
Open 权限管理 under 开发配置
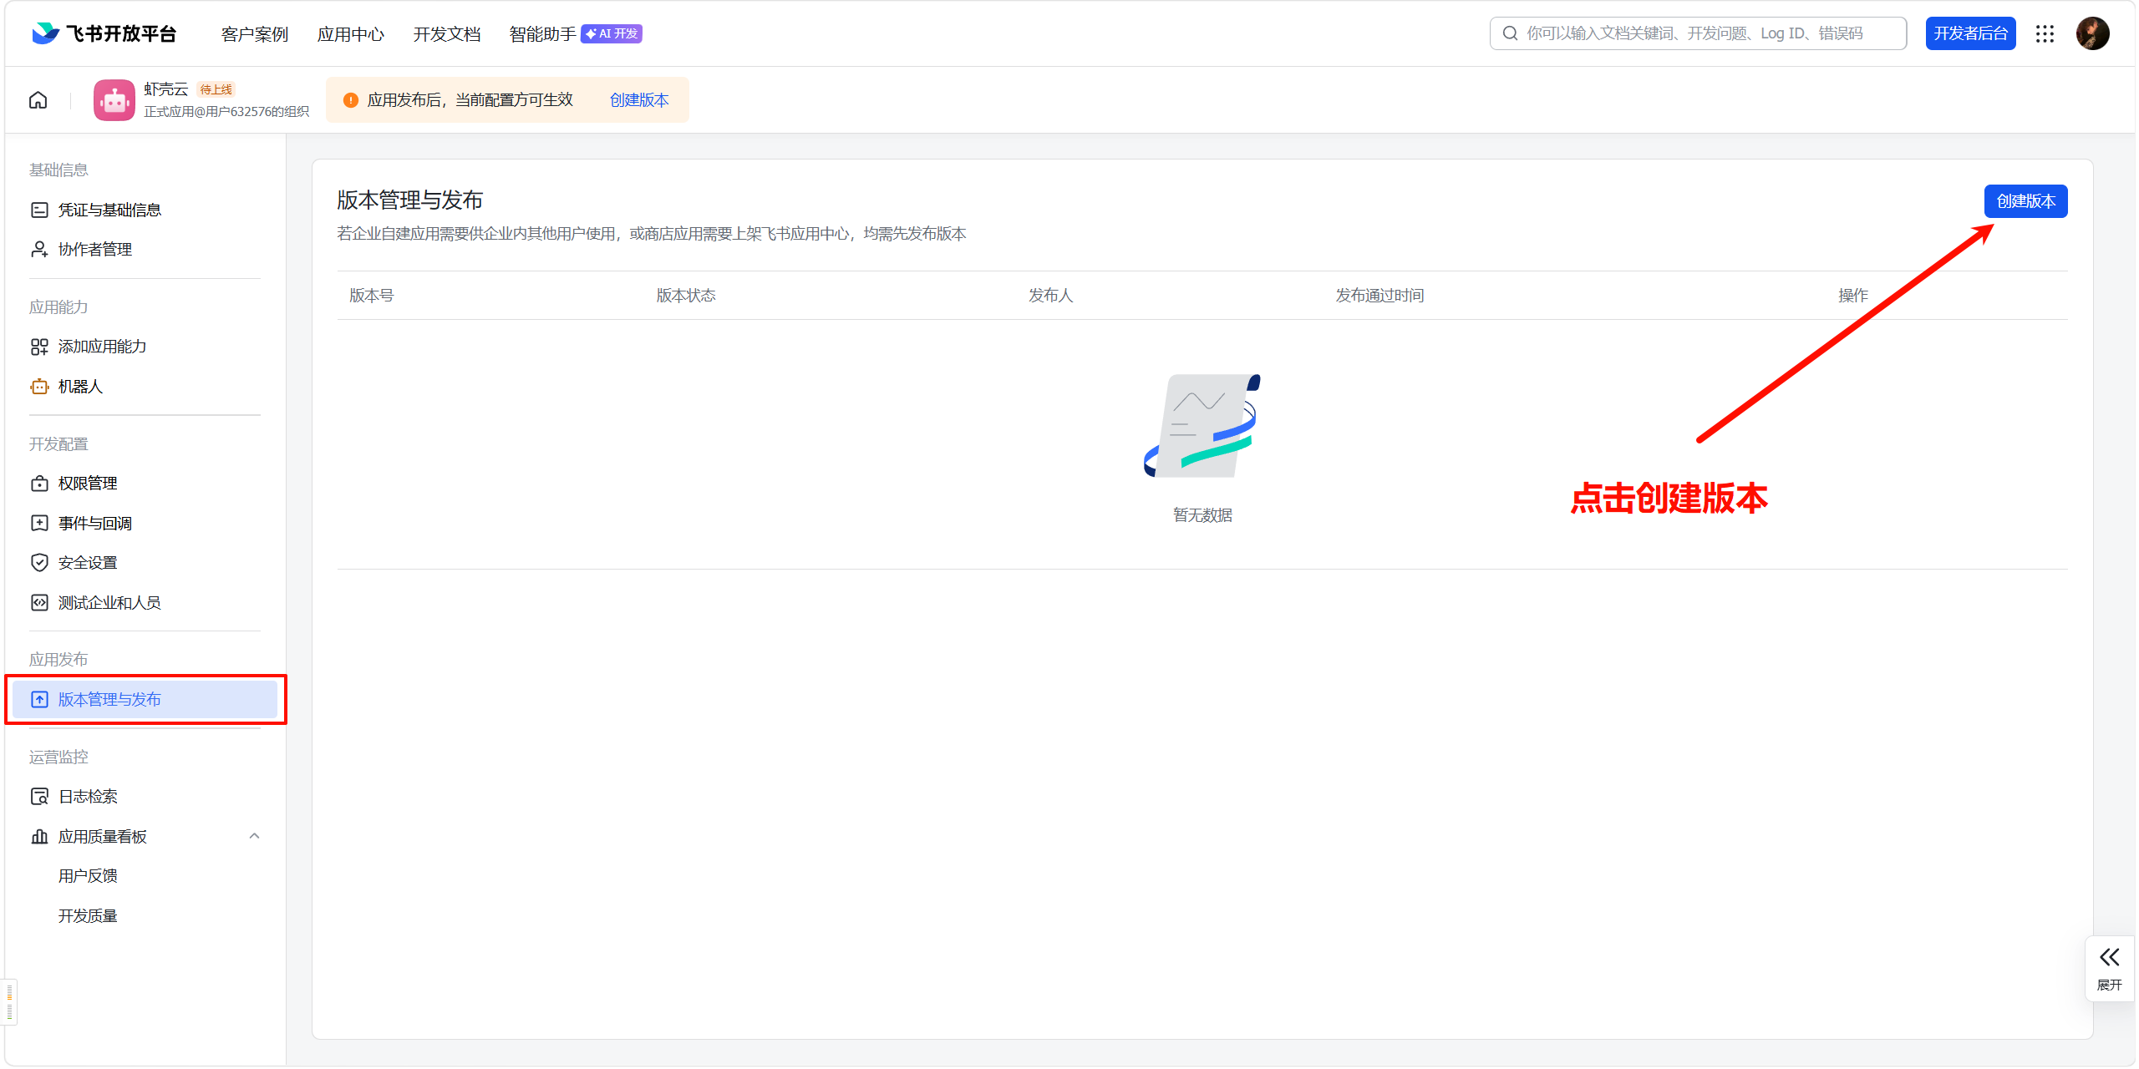pyautogui.click(x=87, y=483)
